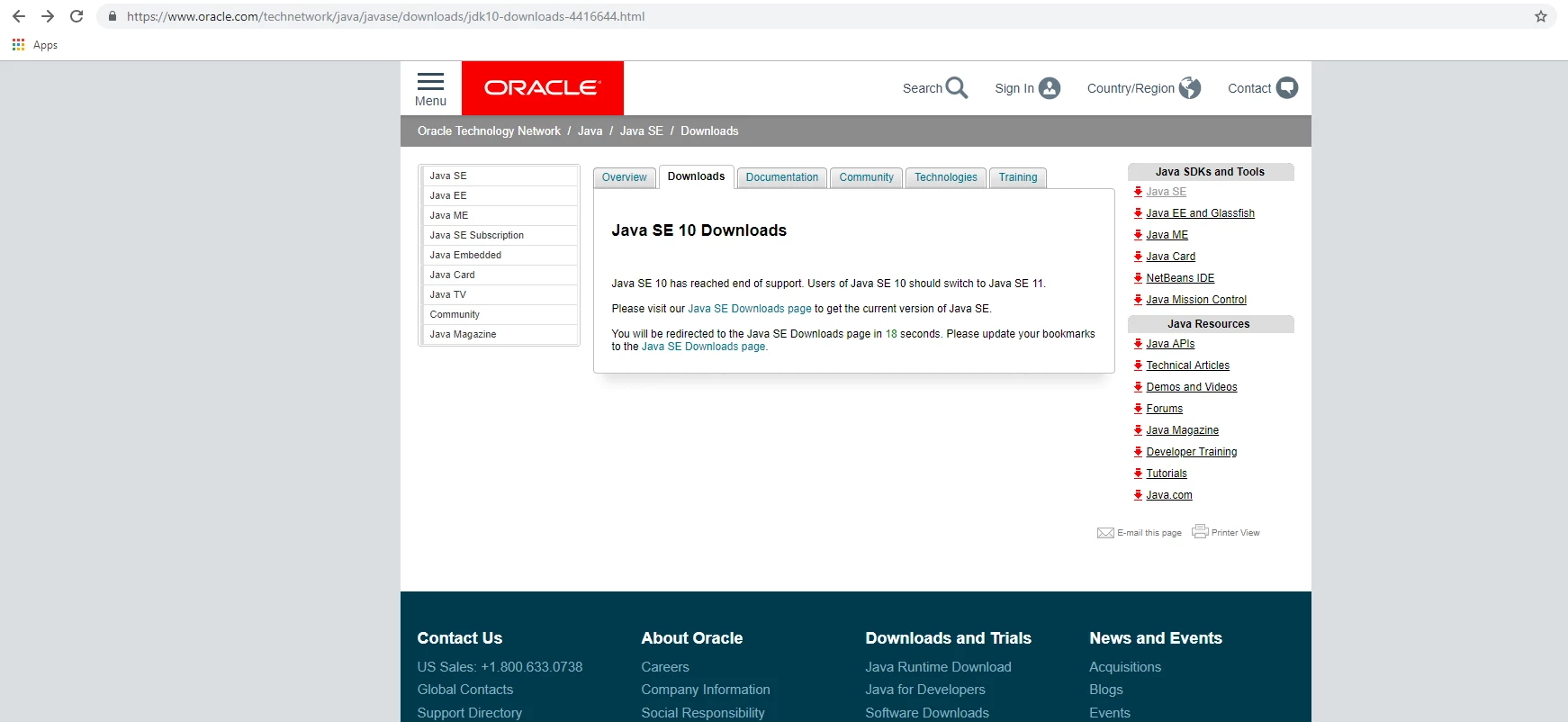Image resolution: width=1568 pixels, height=722 pixels.
Task: Click the Sign In user icon
Action: coord(1050,88)
